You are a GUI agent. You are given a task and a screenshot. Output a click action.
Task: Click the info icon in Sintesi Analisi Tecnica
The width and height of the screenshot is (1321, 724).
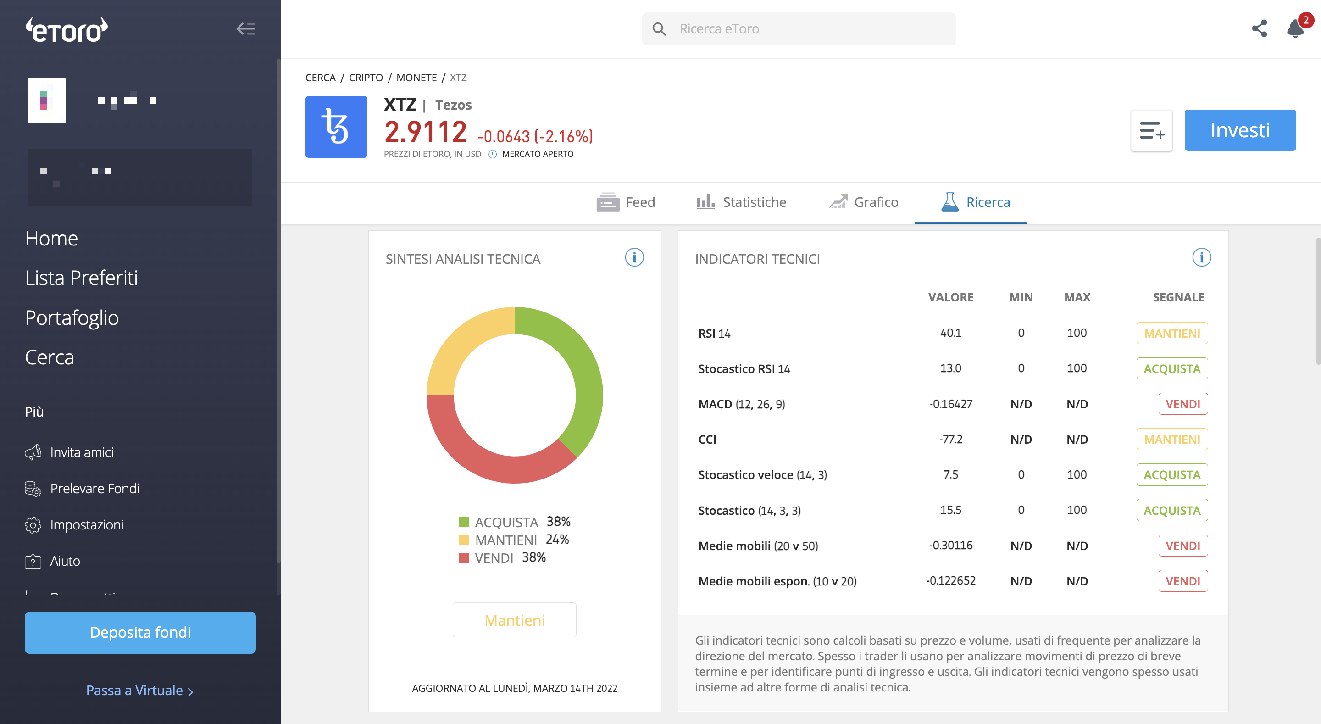(634, 257)
